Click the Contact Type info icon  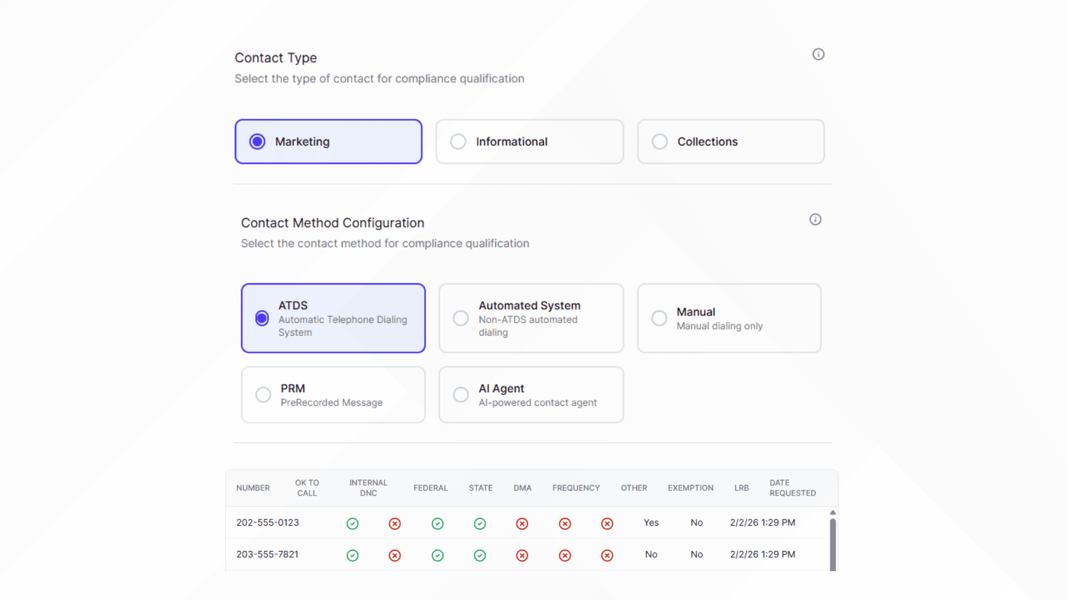(818, 54)
